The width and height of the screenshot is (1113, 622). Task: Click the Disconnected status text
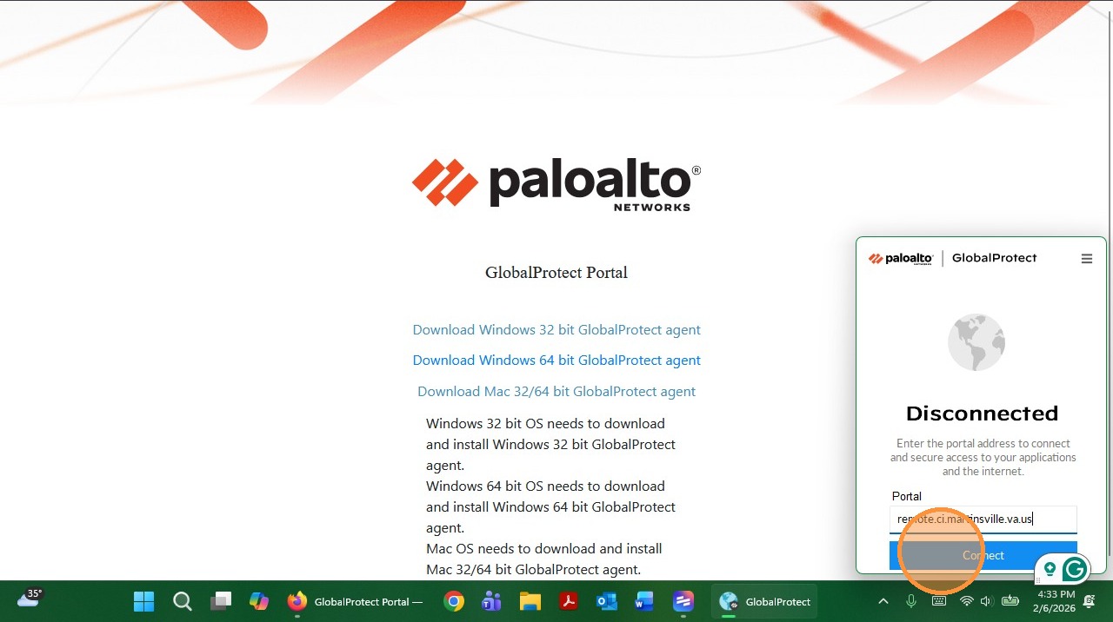click(983, 414)
